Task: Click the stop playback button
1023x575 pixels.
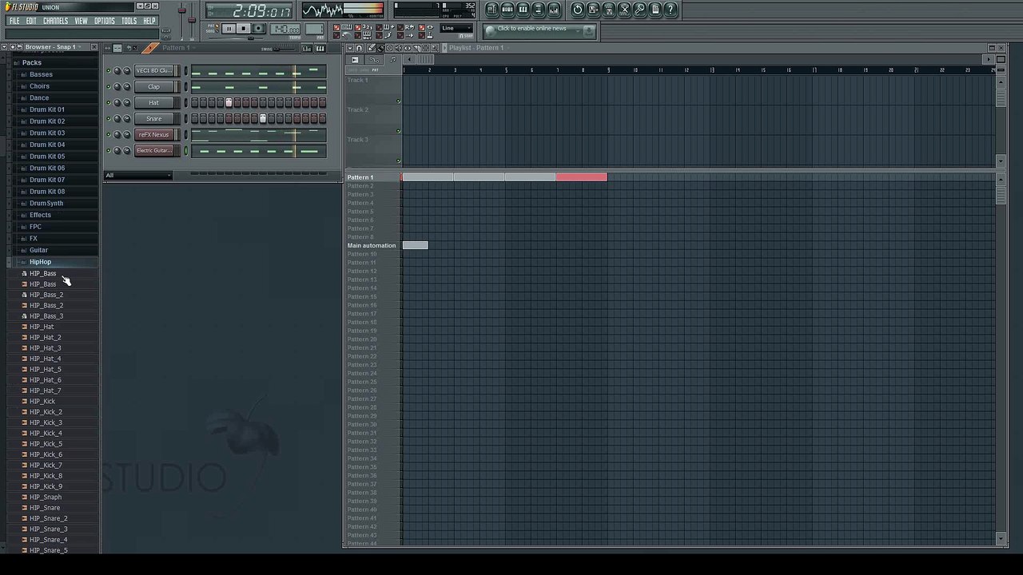Action: click(243, 29)
